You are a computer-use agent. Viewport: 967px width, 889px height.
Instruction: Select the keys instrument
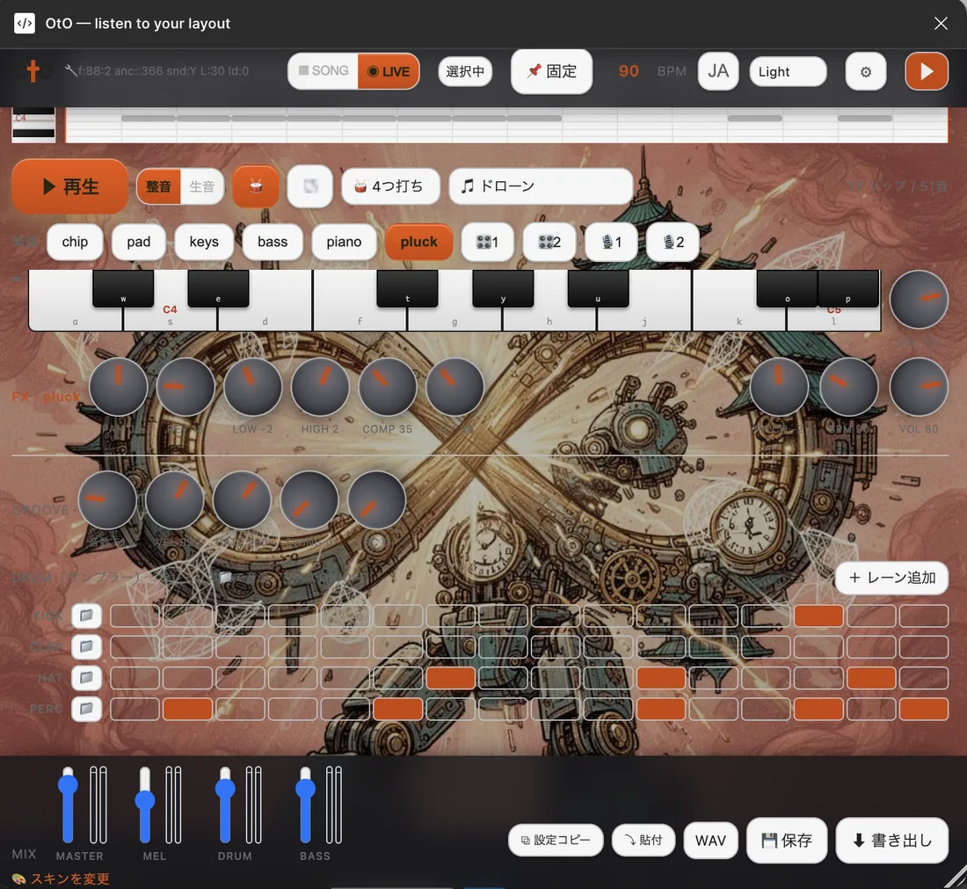(204, 242)
